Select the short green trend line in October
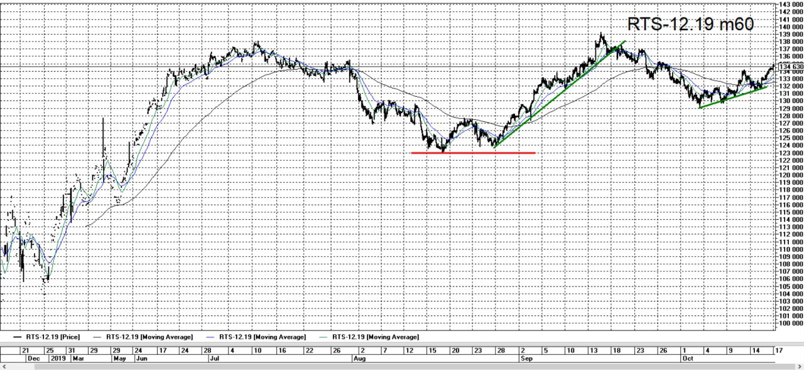 pyautogui.click(x=733, y=97)
